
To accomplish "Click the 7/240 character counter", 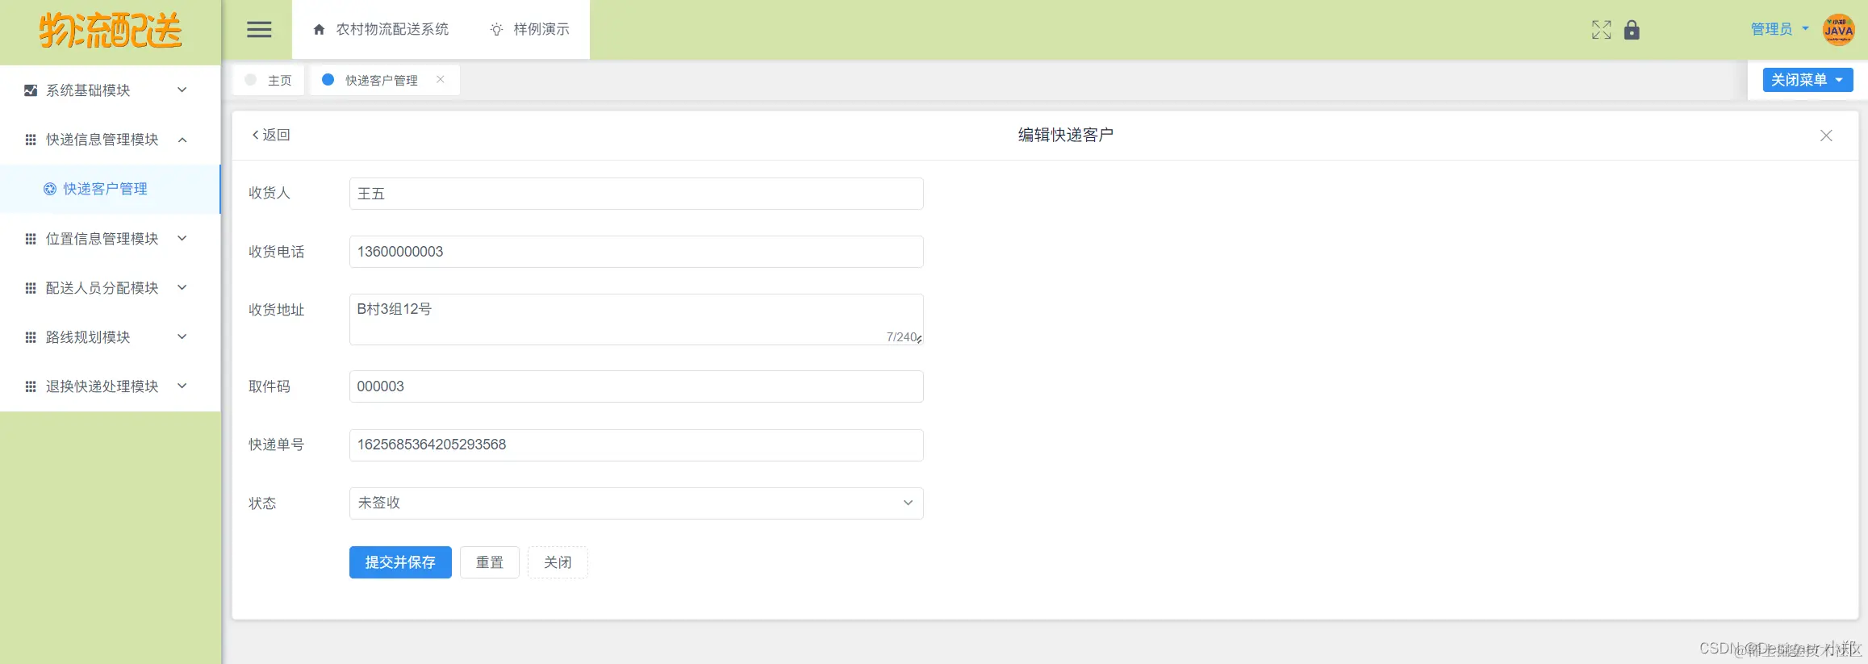I will (901, 337).
